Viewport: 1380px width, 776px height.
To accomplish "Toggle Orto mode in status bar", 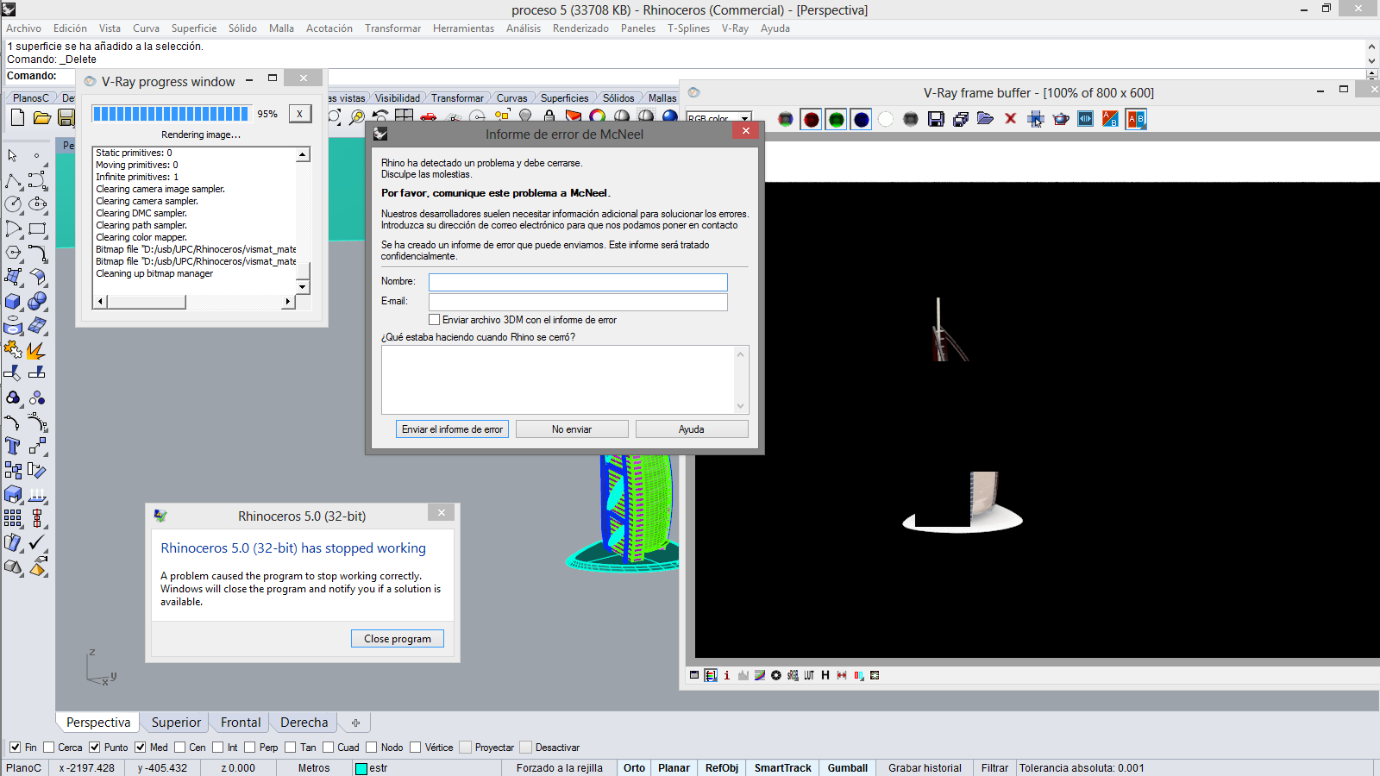I will click(634, 768).
